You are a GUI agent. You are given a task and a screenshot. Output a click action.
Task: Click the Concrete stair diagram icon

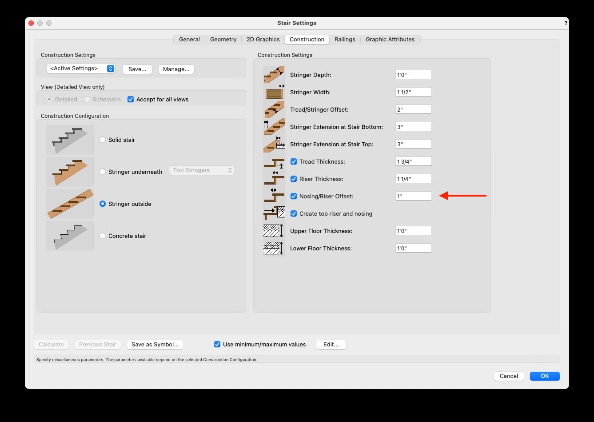(x=70, y=236)
